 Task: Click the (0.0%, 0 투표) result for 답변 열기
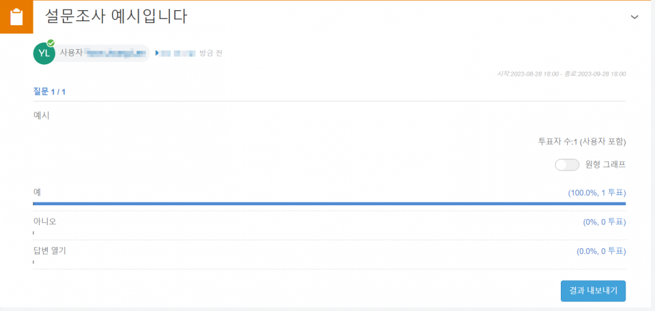[601, 251]
